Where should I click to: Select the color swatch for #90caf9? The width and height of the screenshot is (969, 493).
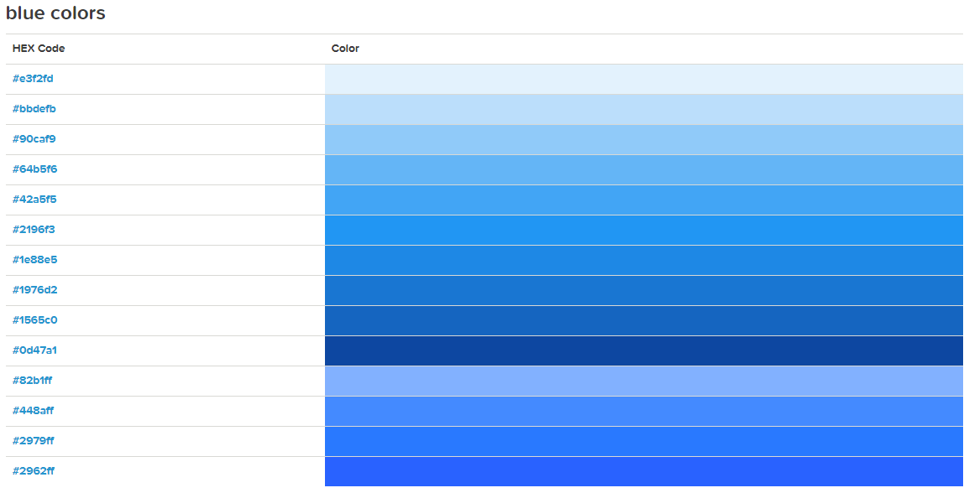(x=644, y=140)
